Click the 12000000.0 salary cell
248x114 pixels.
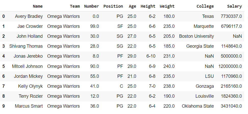click(x=230, y=66)
